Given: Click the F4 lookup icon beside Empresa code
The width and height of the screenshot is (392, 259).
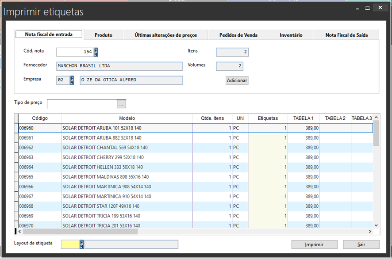Looking at the screenshot, I should point(72,80).
